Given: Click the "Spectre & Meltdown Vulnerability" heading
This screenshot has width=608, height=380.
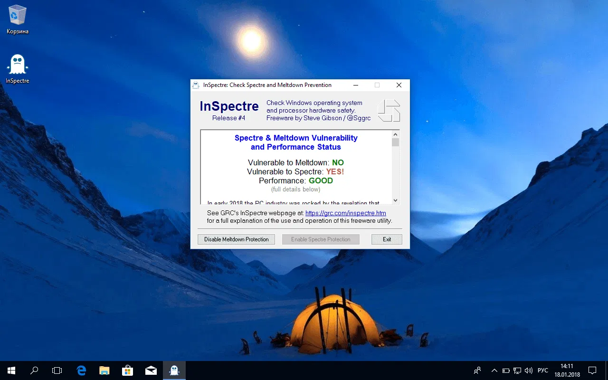Looking at the screenshot, I should 296,138.
